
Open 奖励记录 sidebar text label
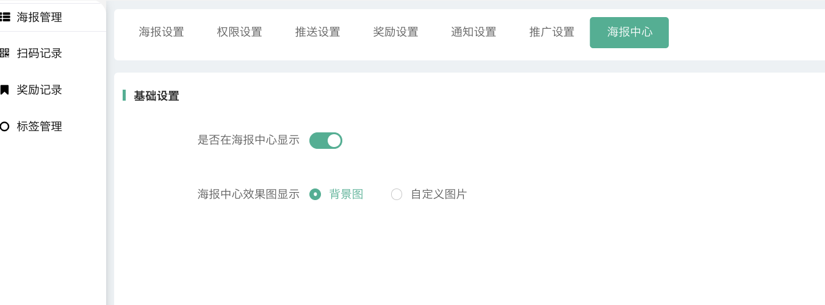click(40, 90)
